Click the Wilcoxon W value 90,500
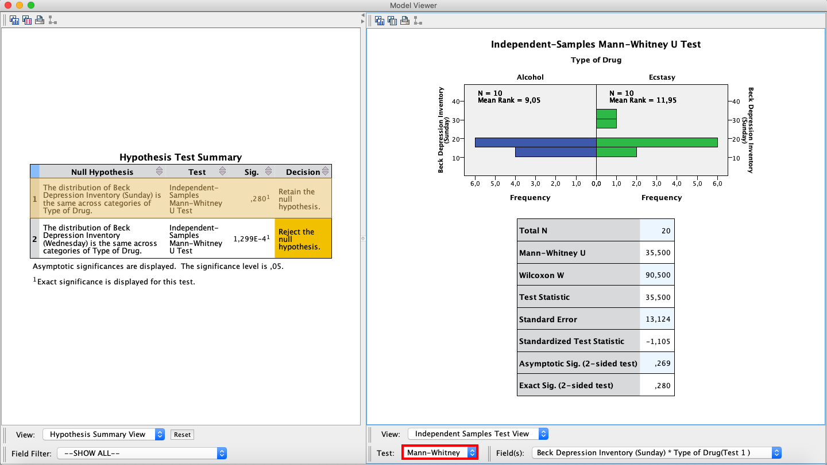Image resolution: width=827 pixels, height=465 pixels. pyautogui.click(x=658, y=275)
